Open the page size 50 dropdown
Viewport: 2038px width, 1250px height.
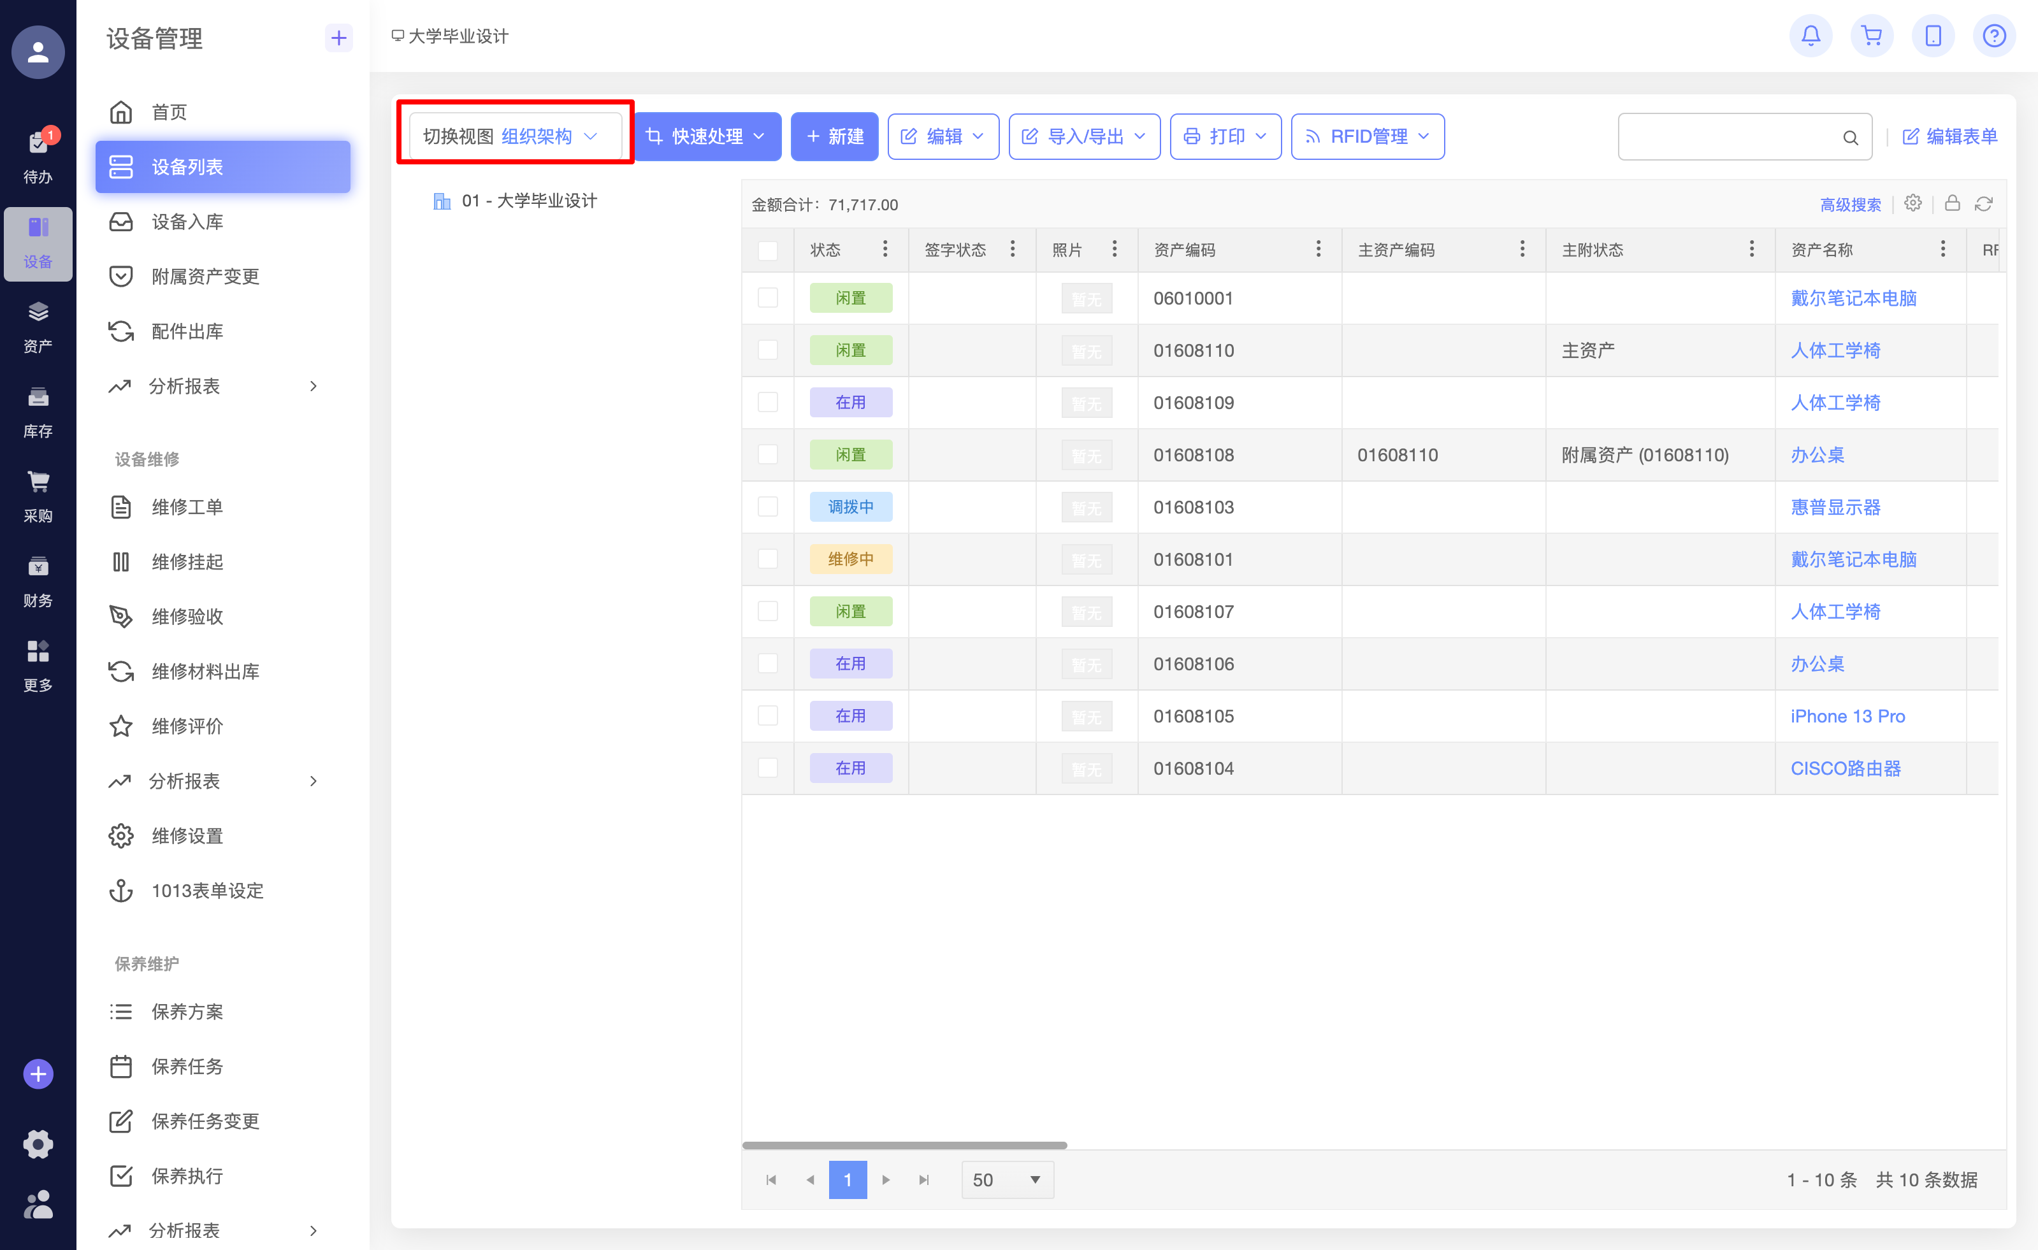tap(1007, 1180)
